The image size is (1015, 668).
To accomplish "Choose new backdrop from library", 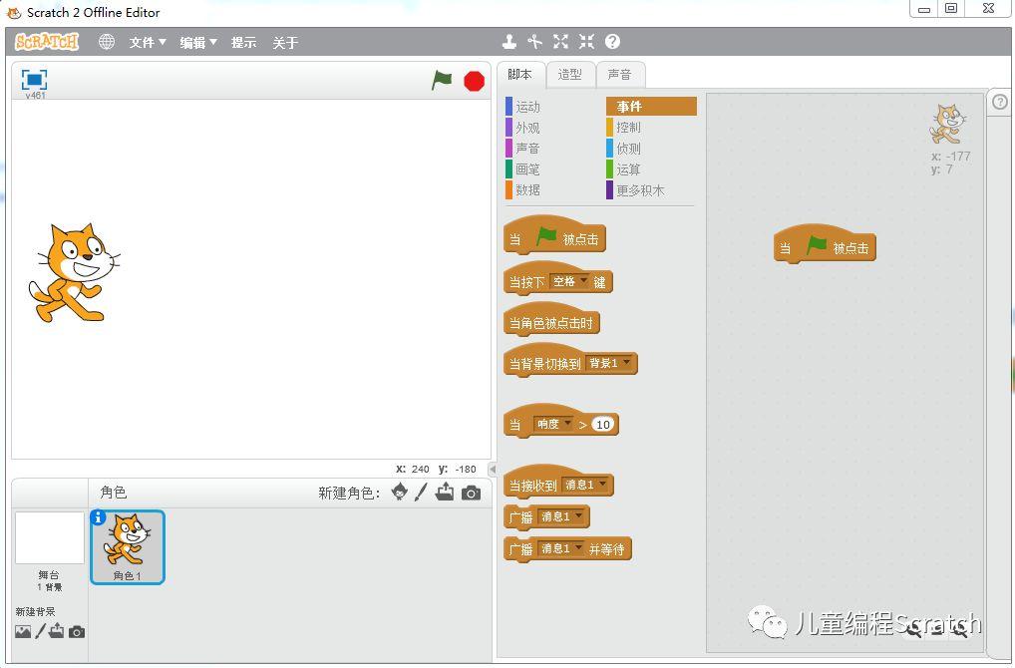I will 23,632.
